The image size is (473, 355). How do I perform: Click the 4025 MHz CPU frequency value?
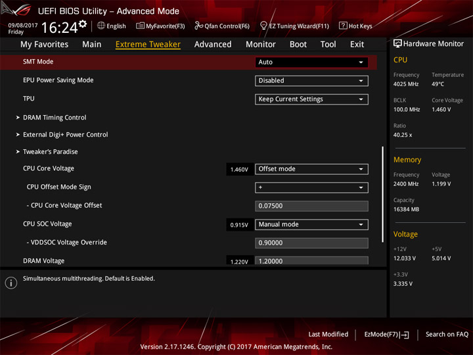pos(406,84)
